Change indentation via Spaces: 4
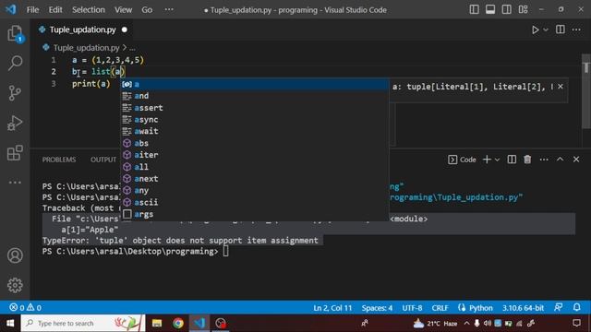 377,308
